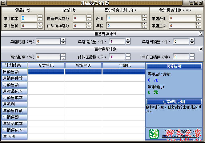The height and width of the screenshot is (143, 205).
Task: Raise 百货商场店数 with the up spinner
Action: coord(89,24)
